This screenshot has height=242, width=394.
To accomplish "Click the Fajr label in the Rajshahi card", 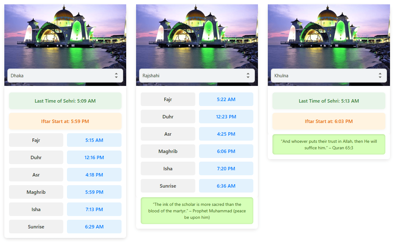I will click(168, 99).
